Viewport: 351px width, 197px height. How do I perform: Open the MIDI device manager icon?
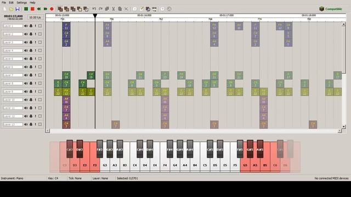pyautogui.click(x=154, y=9)
